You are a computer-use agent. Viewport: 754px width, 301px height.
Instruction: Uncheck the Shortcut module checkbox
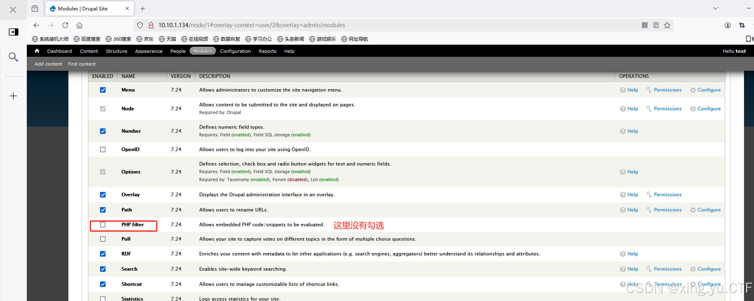point(103,284)
